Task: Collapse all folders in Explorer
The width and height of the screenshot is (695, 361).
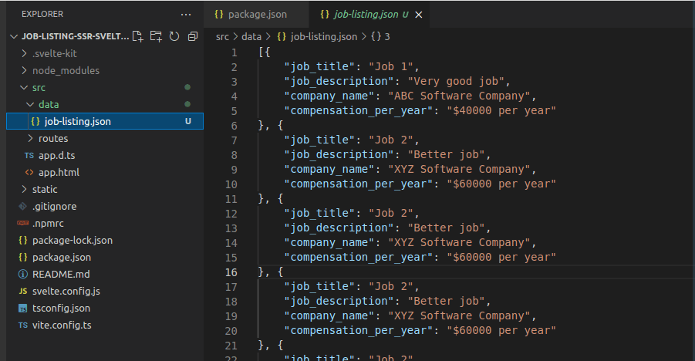Action: tap(192, 36)
